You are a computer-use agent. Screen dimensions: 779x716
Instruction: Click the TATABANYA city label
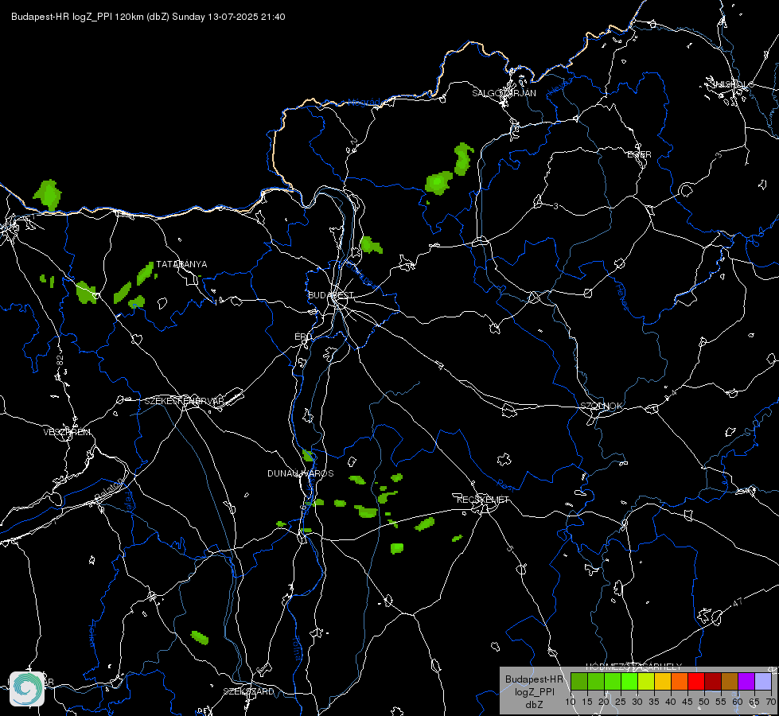click(181, 264)
